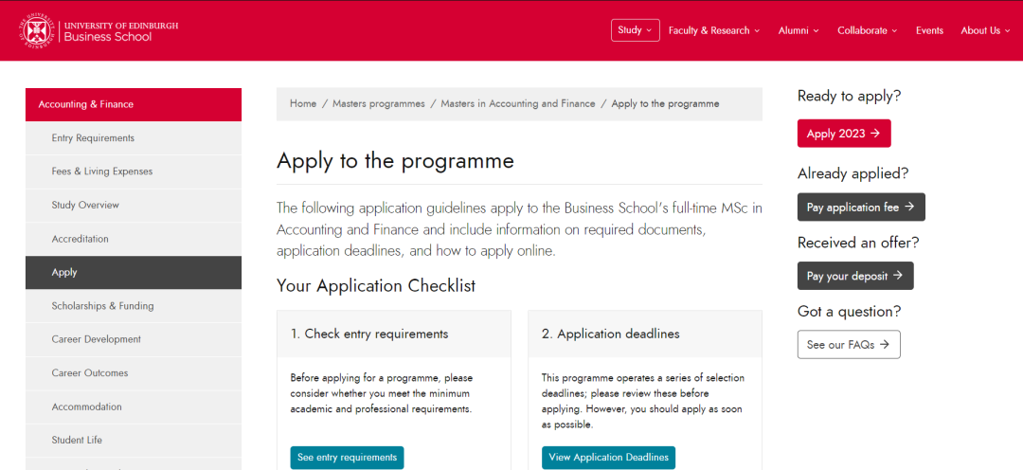Image resolution: width=1023 pixels, height=470 pixels.
Task: Click the See entry requirements button
Action: (x=347, y=458)
